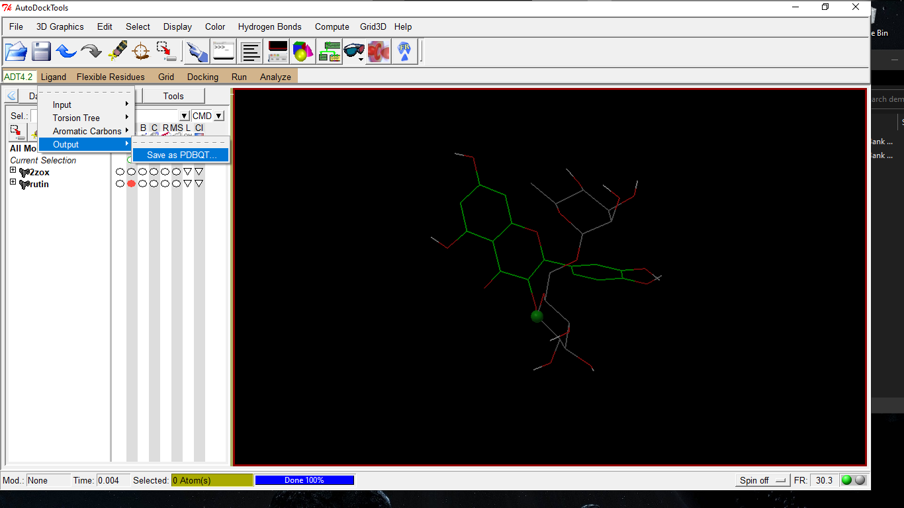The height and width of the screenshot is (508, 904).
Task: Click the blue Done 100% progress bar
Action: (x=304, y=480)
